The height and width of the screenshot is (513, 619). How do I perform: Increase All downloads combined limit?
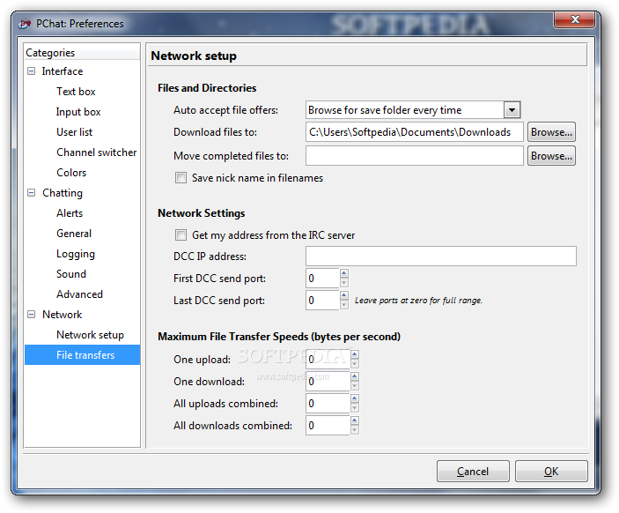click(355, 421)
